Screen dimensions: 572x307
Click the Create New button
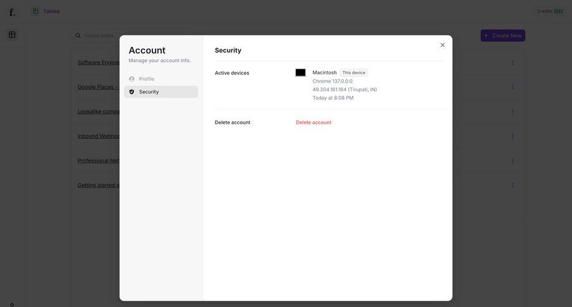(x=503, y=36)
